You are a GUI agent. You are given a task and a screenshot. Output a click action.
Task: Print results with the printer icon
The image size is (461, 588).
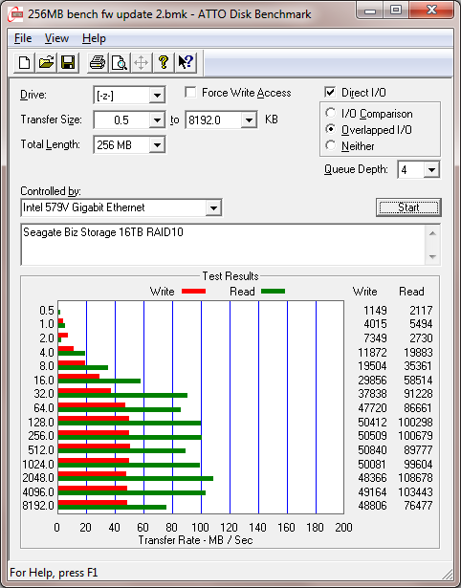click(x=98, y=62)
